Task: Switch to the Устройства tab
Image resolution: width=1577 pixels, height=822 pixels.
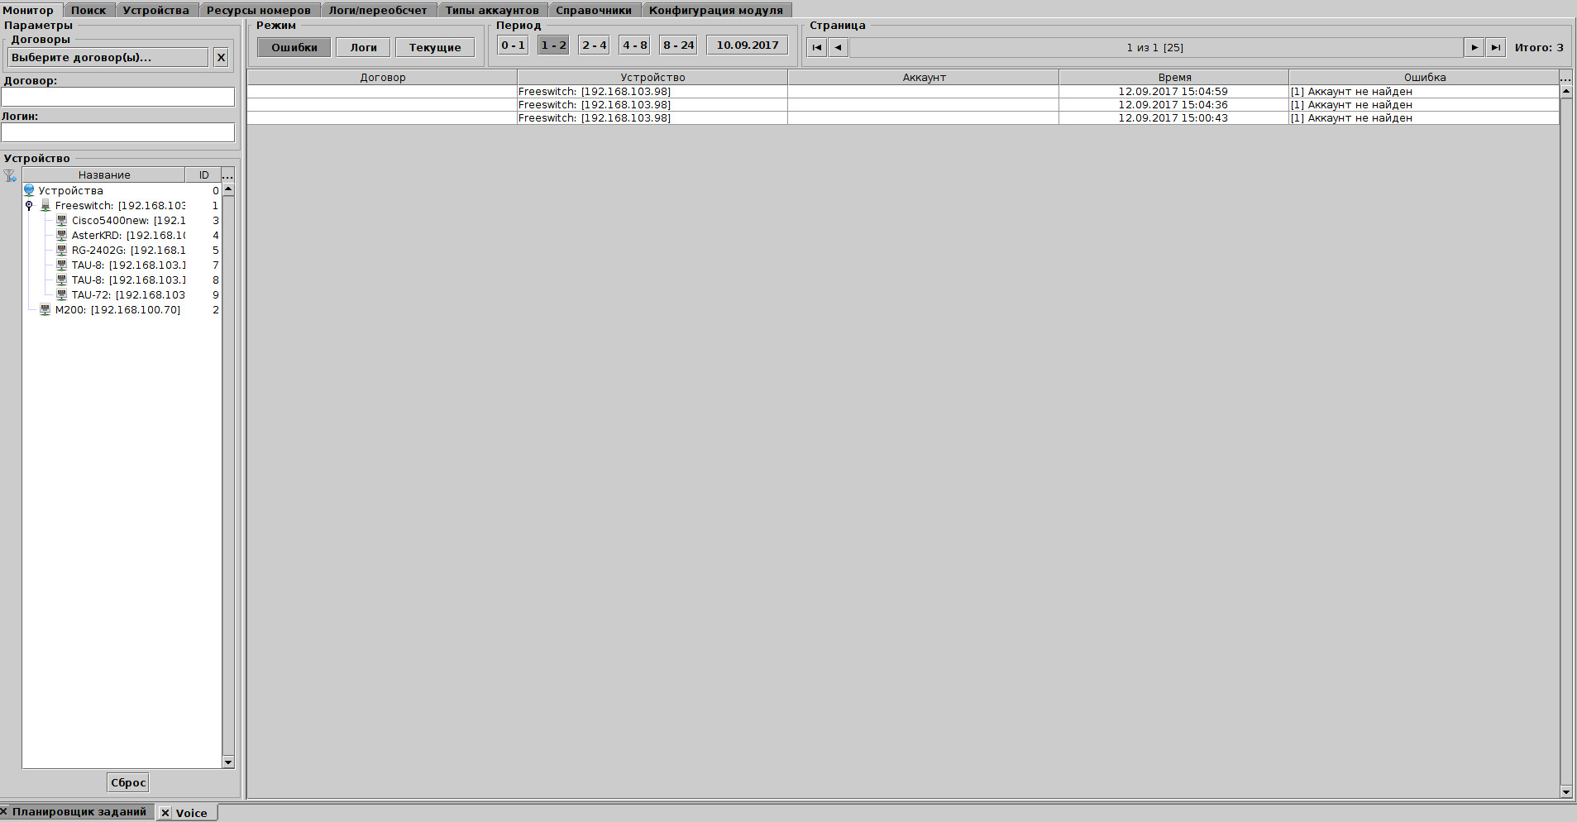Action: pyautogui.click(x=155, y=11)
